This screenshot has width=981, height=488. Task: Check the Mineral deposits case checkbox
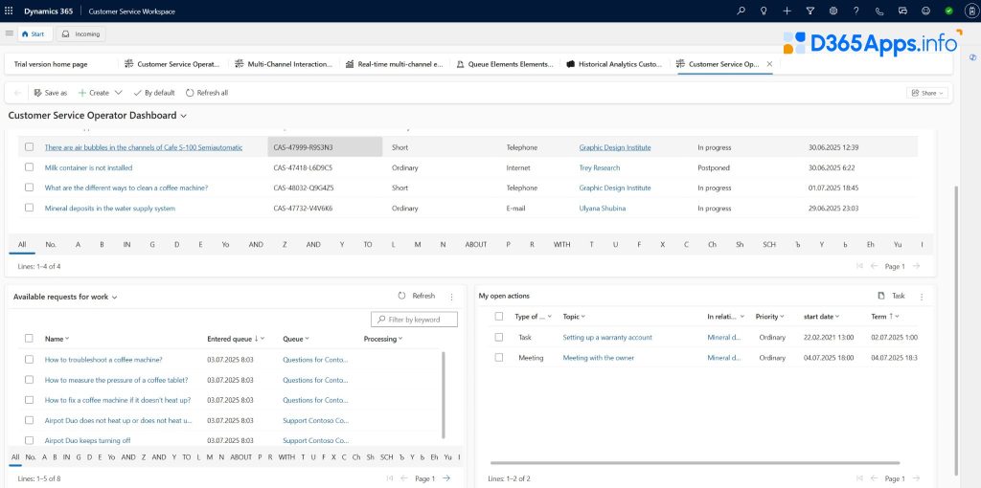pyautogui.click(x=30, y=208)
